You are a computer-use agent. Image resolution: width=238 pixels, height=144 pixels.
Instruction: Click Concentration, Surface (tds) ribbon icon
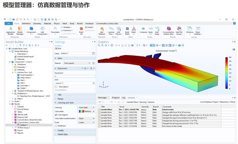coord(169,29)
